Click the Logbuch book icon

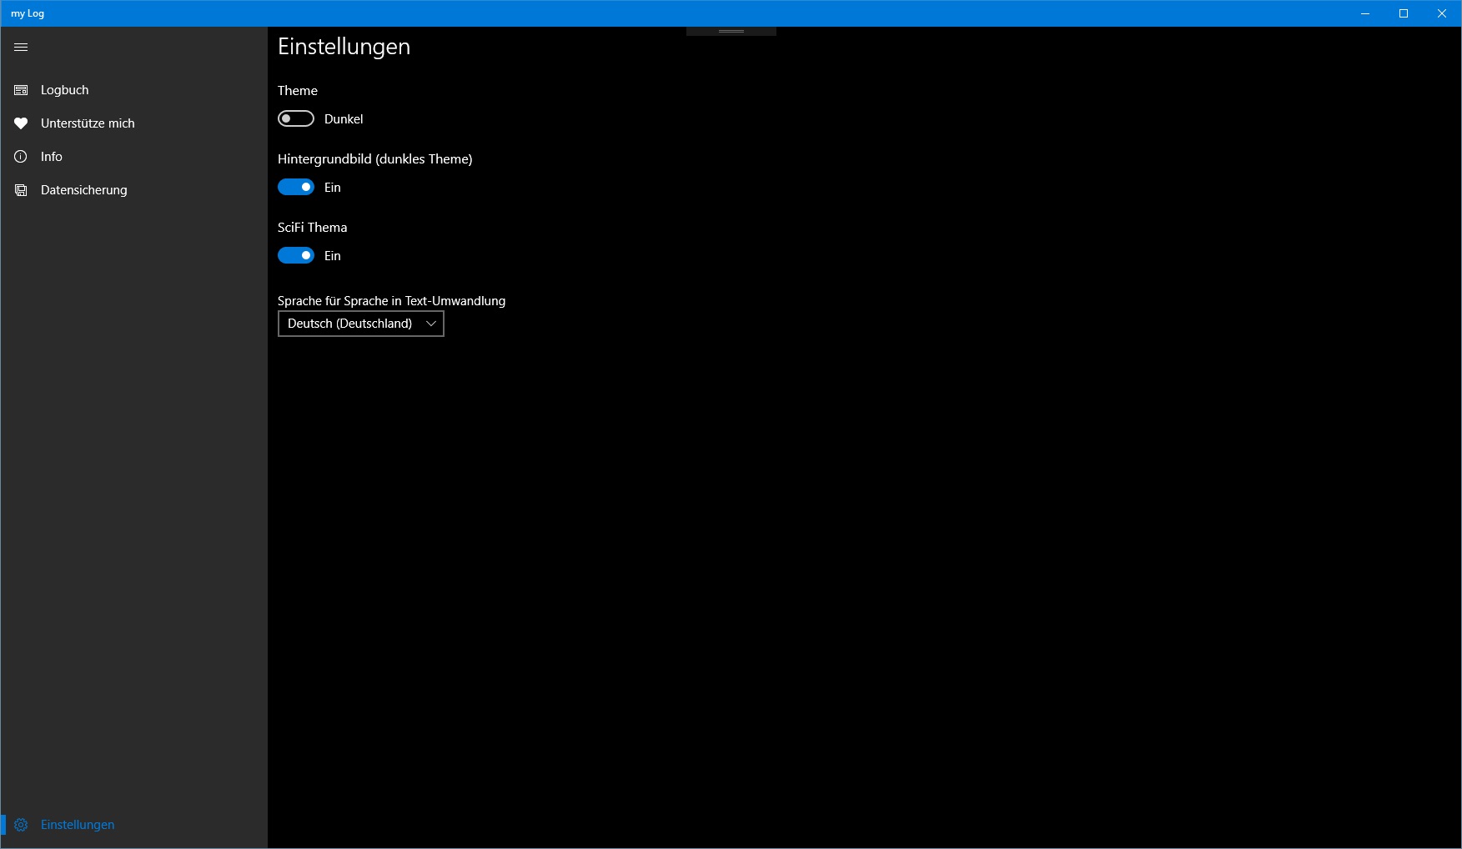coord(21,90)
